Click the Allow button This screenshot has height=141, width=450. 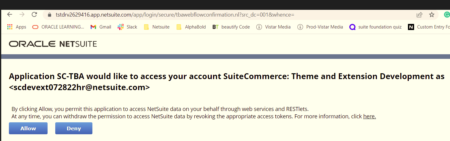point(28,128)
